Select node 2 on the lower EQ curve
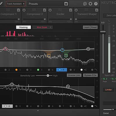The height and width of the screenshot is (116, 116). pos(12,84)
